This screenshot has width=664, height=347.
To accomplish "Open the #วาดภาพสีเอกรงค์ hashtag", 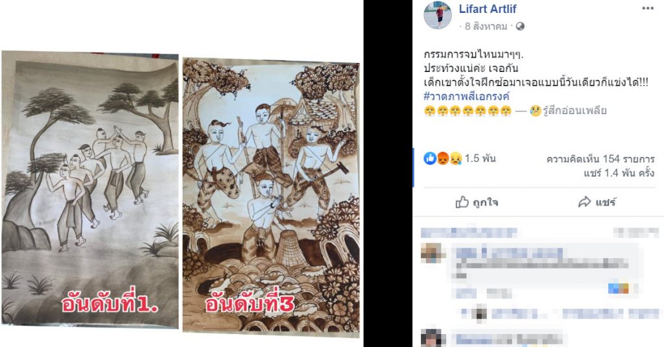I will pos(466,96).
